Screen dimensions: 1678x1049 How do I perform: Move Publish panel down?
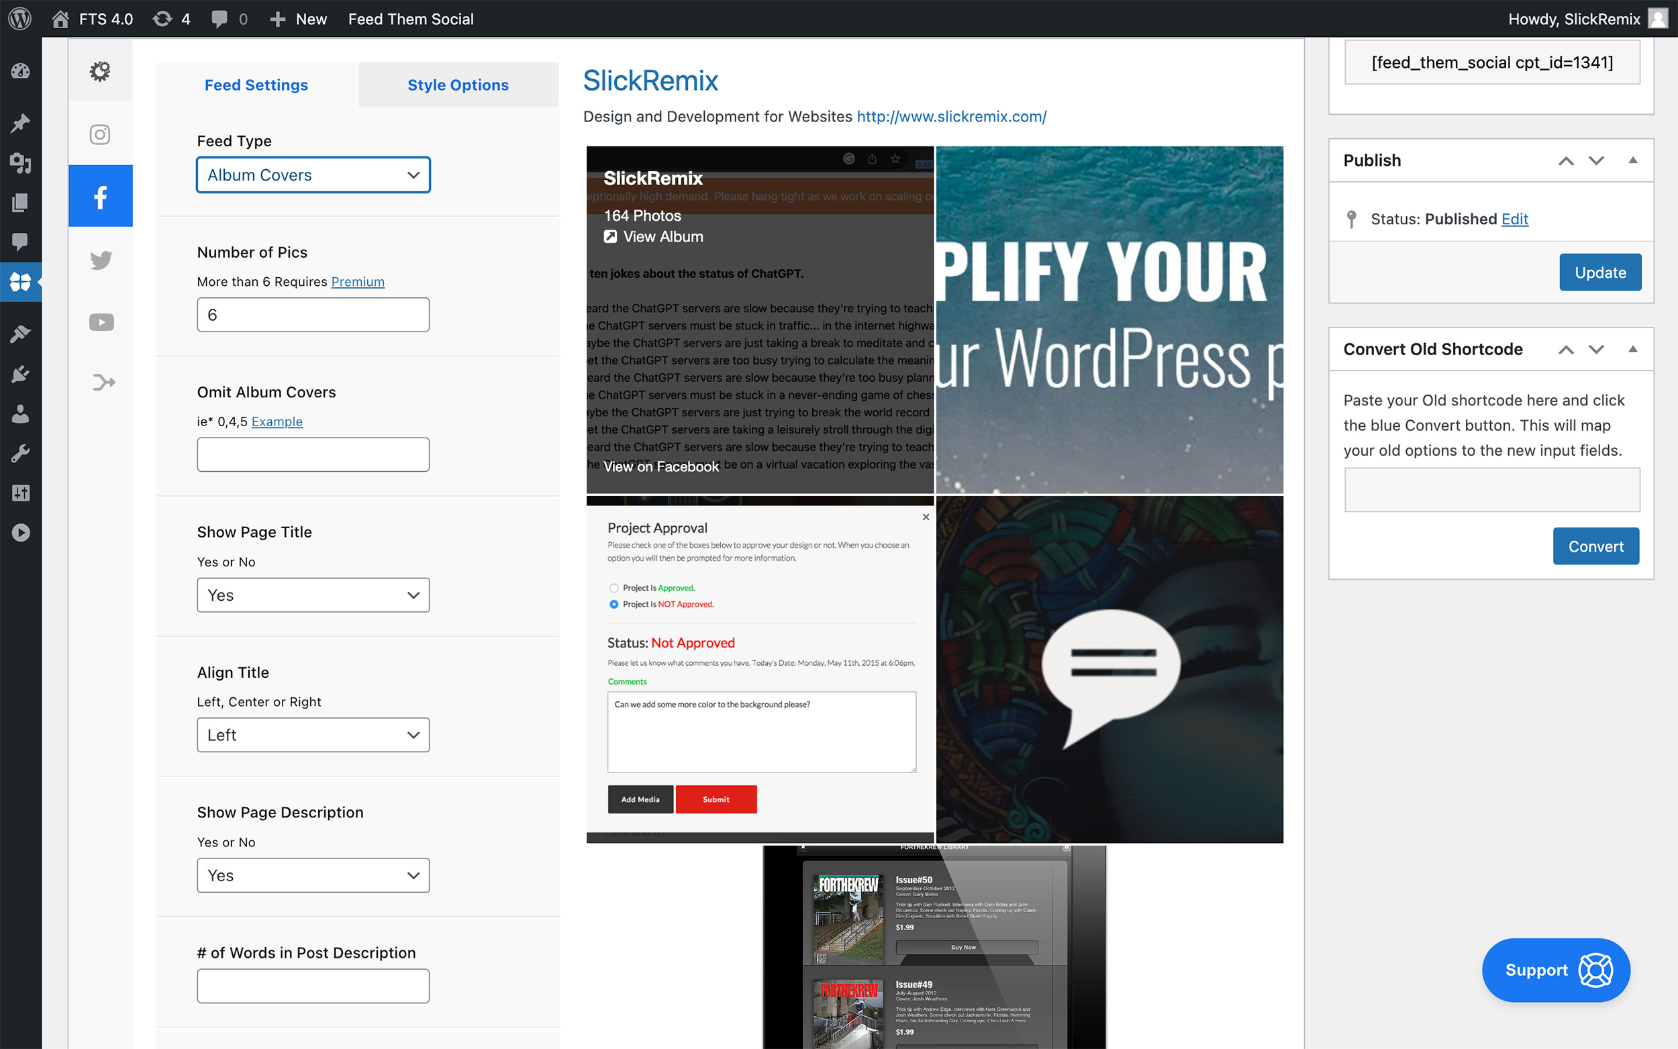click(x=1596, y=161)
